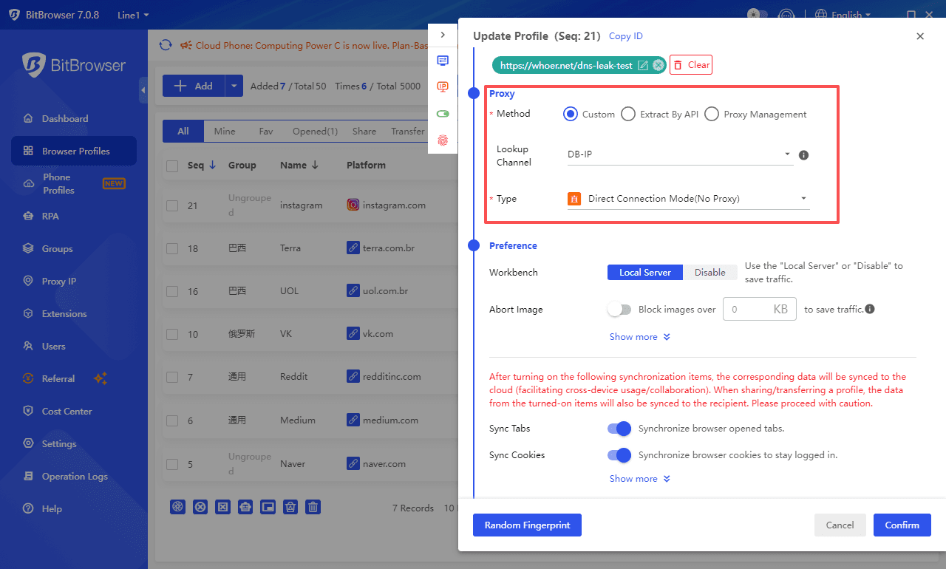Open Proxy IP in the sidebar
Image resolution: width=946 pixels, height=569 pixels.
pyautogui.click(x=58, y=281)
